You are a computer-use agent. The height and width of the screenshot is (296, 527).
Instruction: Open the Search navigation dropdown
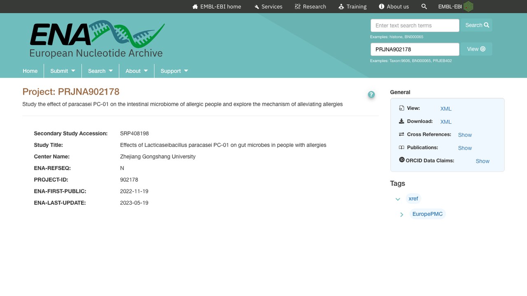(x=100, y=71)
